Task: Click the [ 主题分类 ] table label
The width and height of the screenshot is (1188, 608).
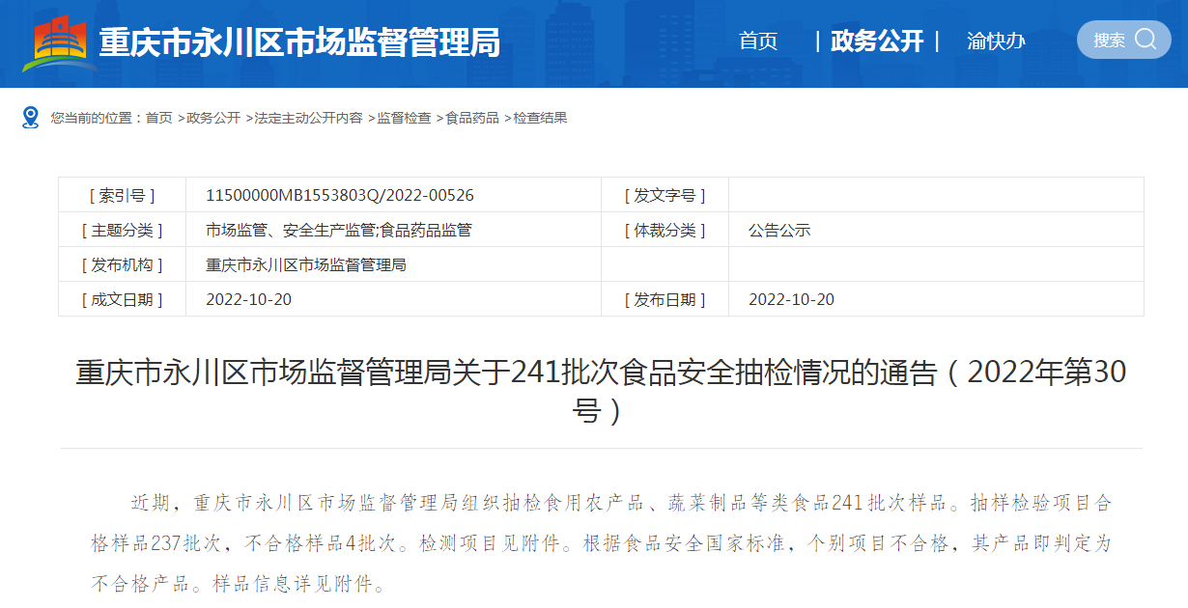Action: (x=122, y=230)
